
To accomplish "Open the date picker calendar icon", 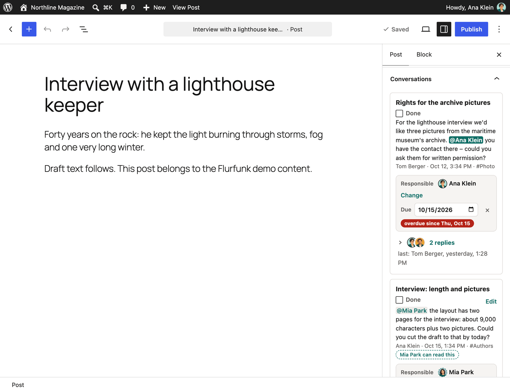I will [x=471, y=209].
